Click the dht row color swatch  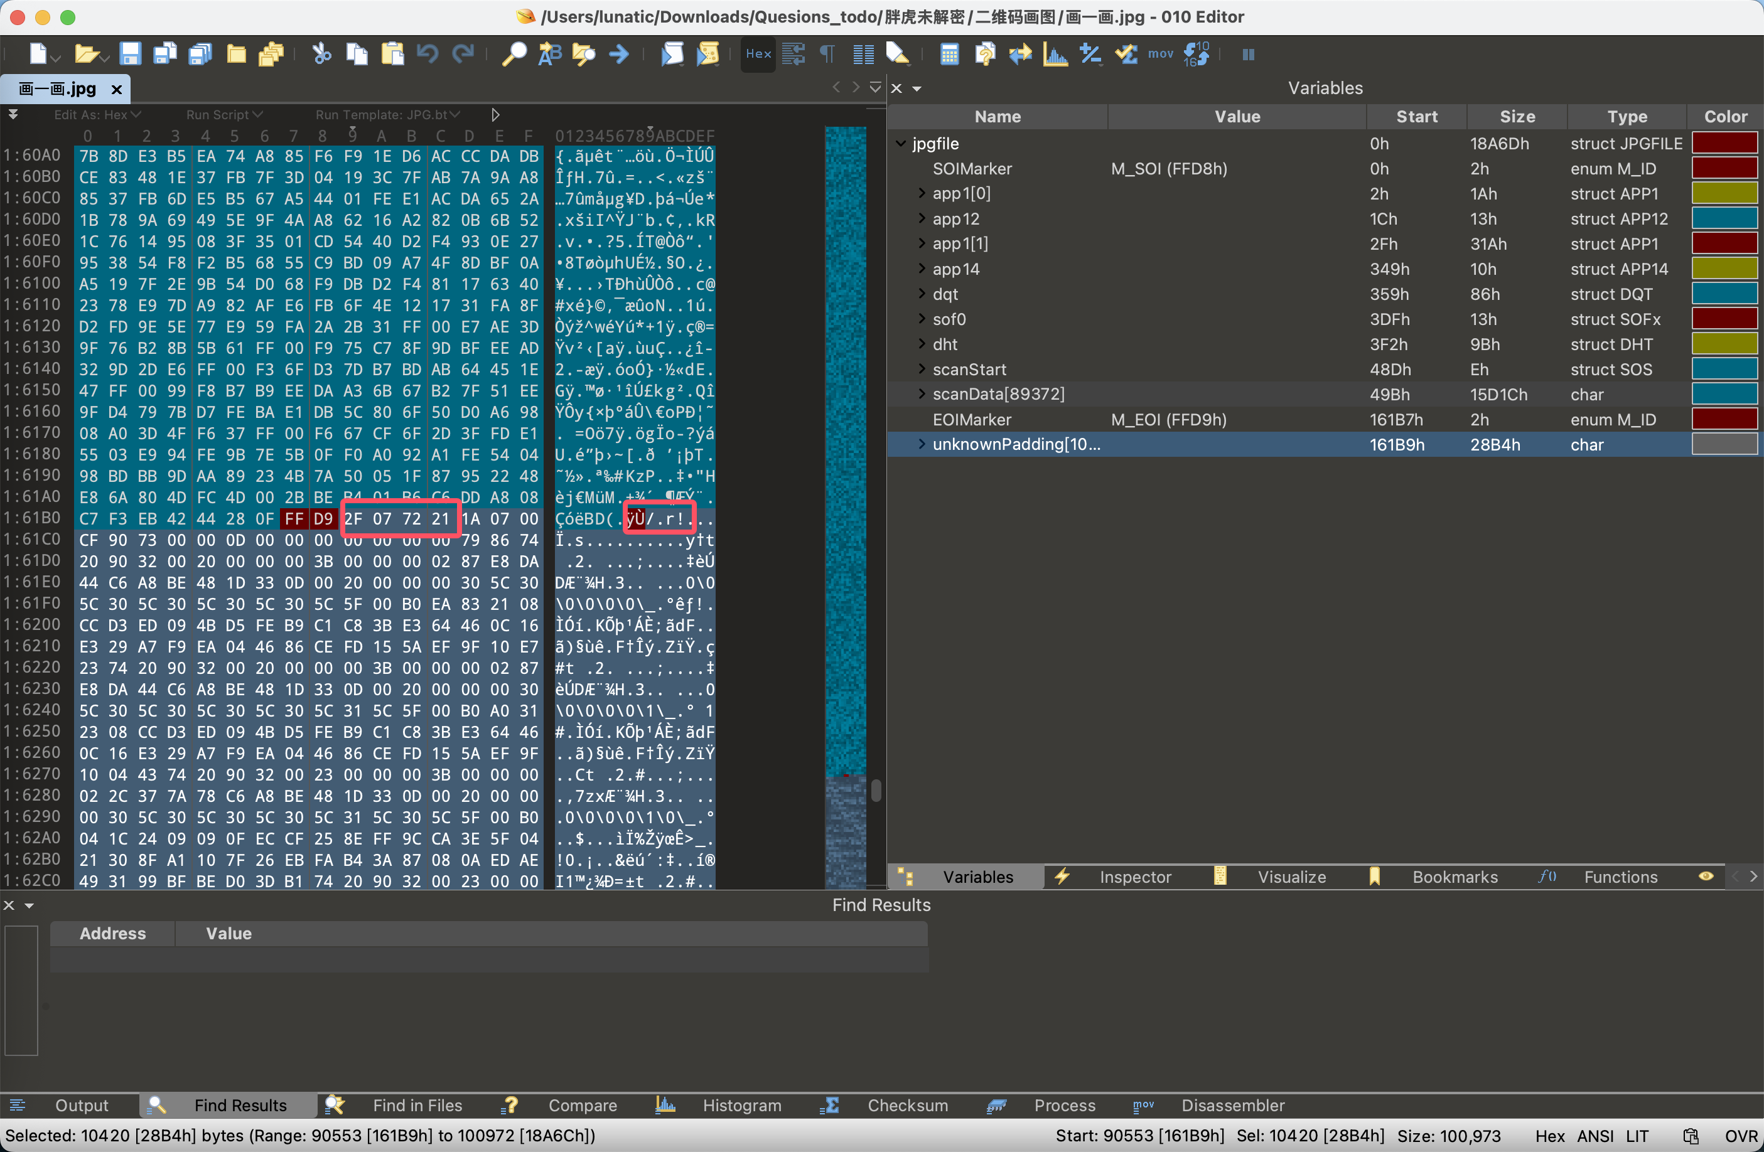pos(1724,344)
